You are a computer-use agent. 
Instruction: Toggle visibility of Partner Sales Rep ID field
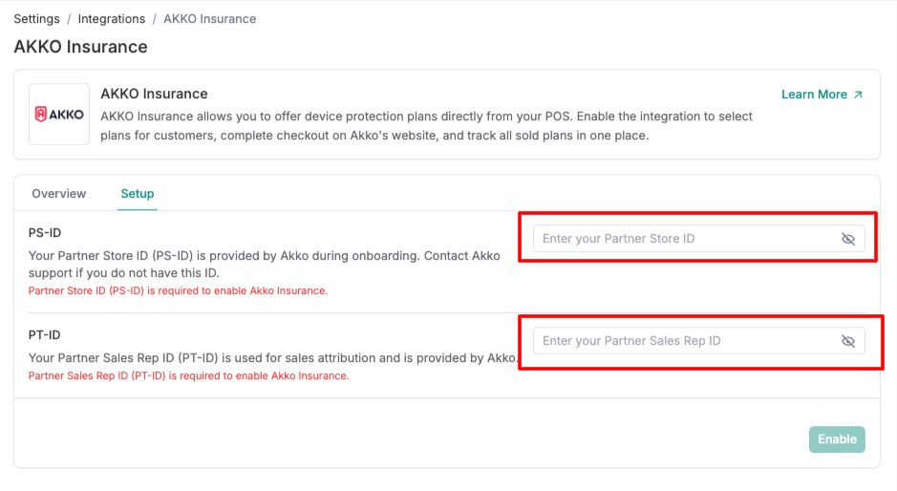click(x=847, y=341)
